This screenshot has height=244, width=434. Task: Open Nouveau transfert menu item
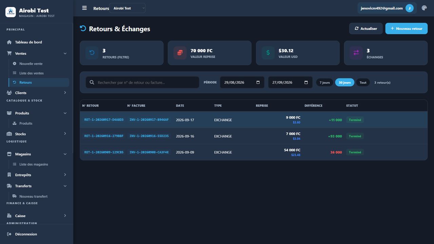pyautogui.click(x=39, y=197)
